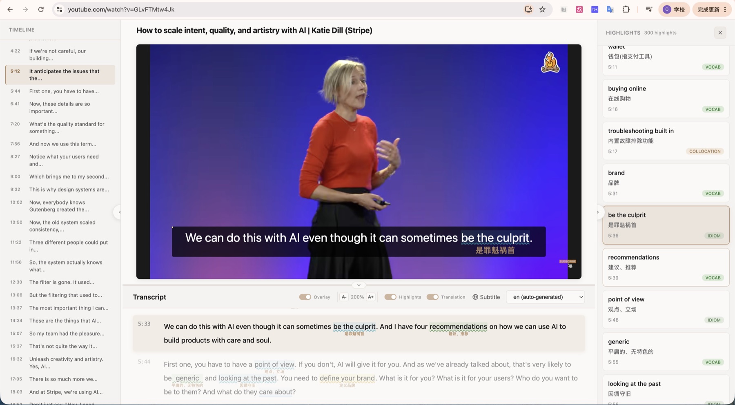Image resolution: width=735 pixels, height=405 pixels.
Task: Select 'These are the things that AI' entry
Action: [60, 320]
